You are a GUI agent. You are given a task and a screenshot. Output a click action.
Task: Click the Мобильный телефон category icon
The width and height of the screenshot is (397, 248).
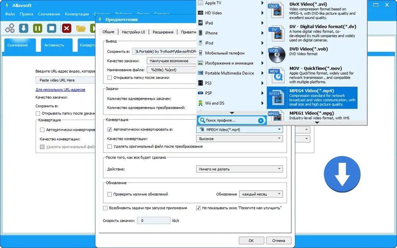click(200, 53)
